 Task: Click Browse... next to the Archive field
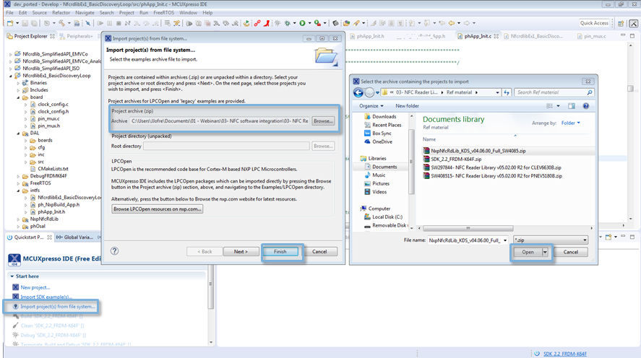323,121
